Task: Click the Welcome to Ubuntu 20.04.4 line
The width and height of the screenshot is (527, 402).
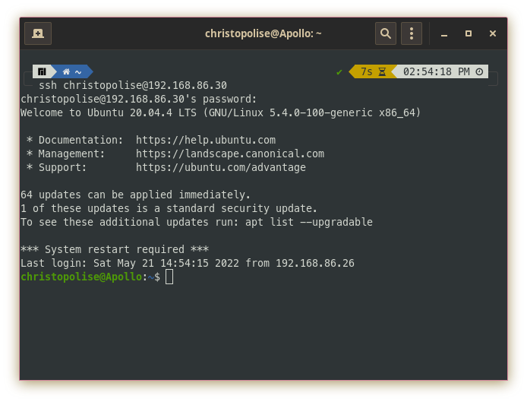Action: [220, 112]
